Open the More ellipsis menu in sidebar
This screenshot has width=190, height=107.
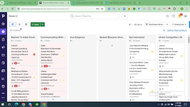pos(3,98)
